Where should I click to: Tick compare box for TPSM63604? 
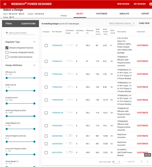click(x=46, y=74)
